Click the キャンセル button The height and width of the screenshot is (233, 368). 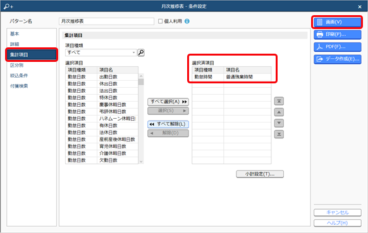click(337, 213)
